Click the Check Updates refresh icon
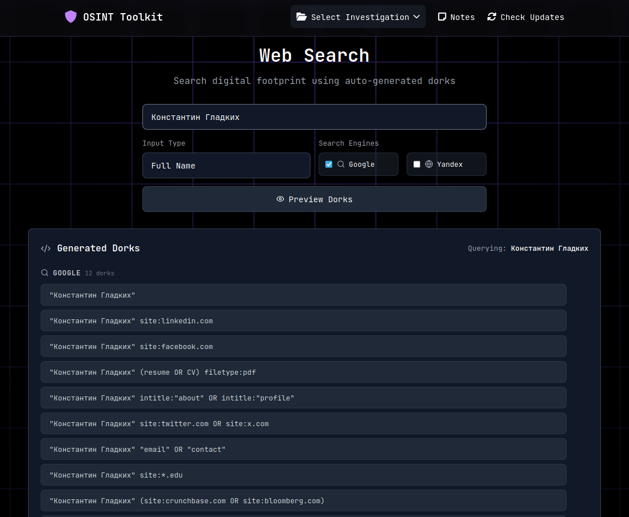Image resolution: width=629 pixels, height=517 pixels. point(491,17)
